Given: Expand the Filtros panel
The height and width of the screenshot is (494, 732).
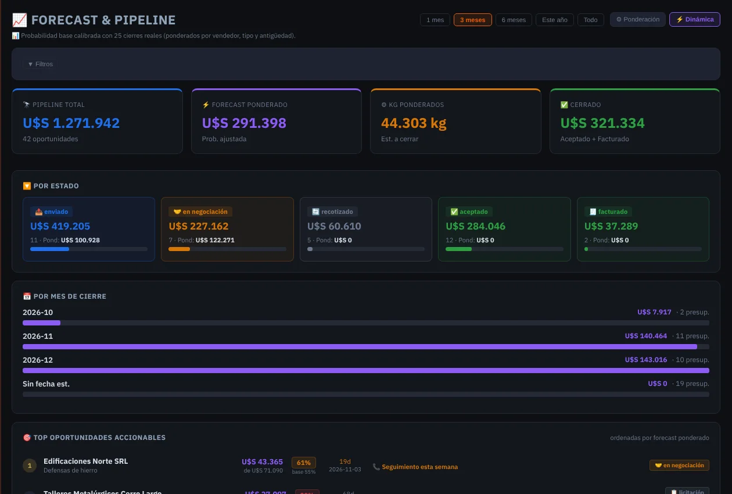Looking at the screenshot, I should [x=40, y=64].
